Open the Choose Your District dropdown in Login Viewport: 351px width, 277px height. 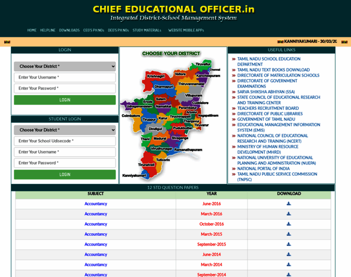pyautogui.click(x=65, y=66)
